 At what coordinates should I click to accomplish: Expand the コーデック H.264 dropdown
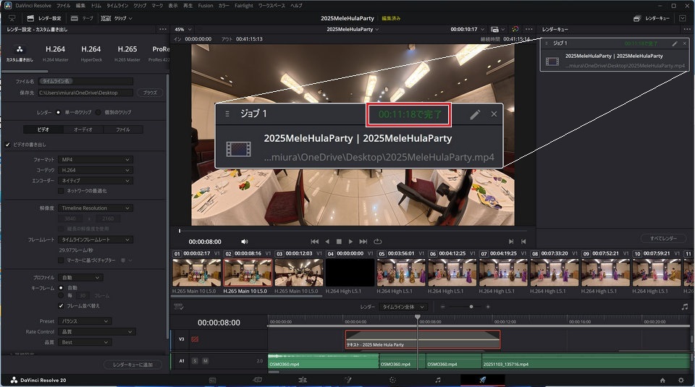pyautogui.click(x=96, y=170)
